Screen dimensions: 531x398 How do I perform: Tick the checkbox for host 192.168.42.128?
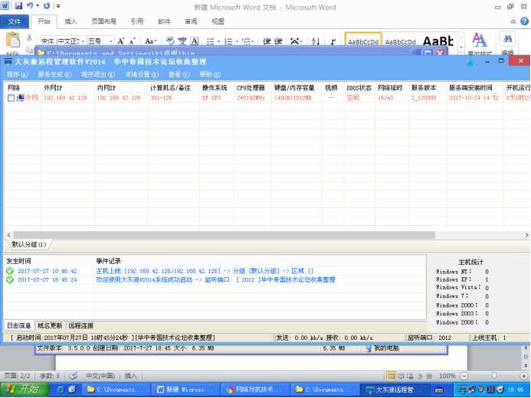pyautogui.click(x=11, y=98)
